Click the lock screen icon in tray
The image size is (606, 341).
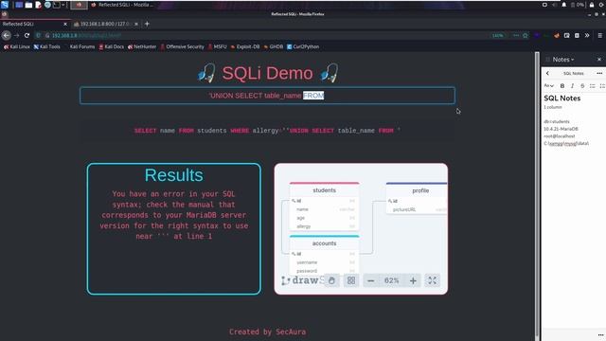point(592,5)
